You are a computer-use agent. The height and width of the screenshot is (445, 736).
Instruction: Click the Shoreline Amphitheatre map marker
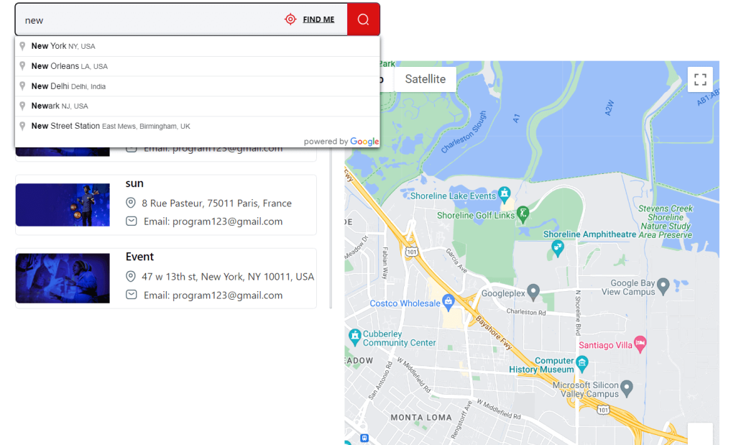pyautogui.click(x=557, y=247)
